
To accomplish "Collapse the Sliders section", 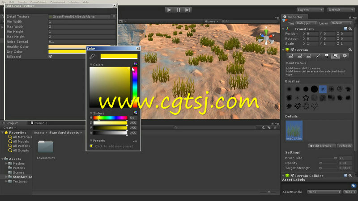I will [x=91, y=113].
